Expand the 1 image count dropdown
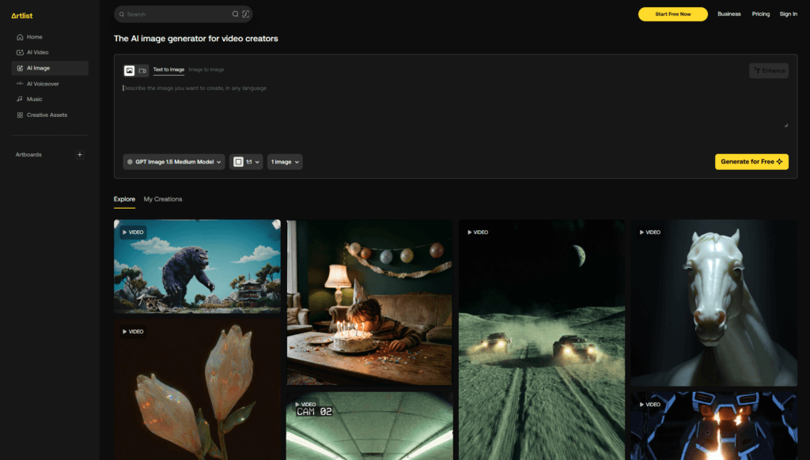 (285, 162)
